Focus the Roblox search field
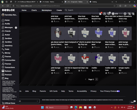 coord(81,10)
